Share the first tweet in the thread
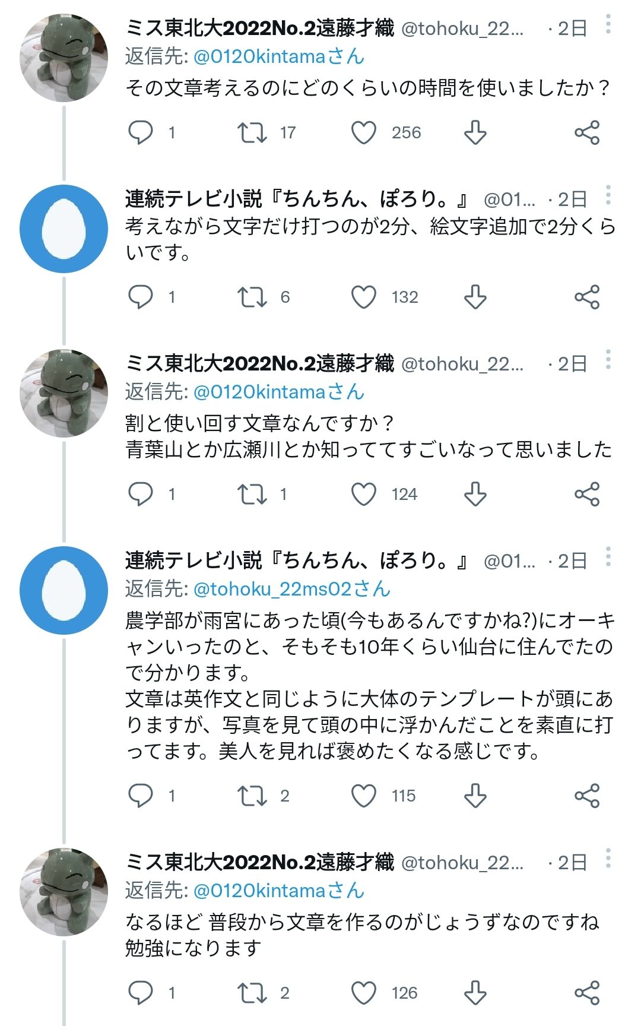 [586, 132]
